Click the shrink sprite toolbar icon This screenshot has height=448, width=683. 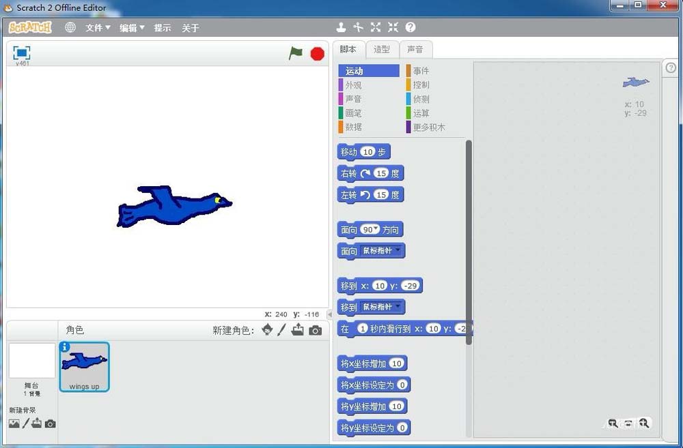pyautogui.click(x=393, y=27)
